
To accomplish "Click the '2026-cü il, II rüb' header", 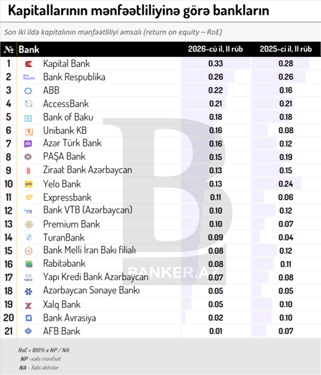I will [215, 49].
